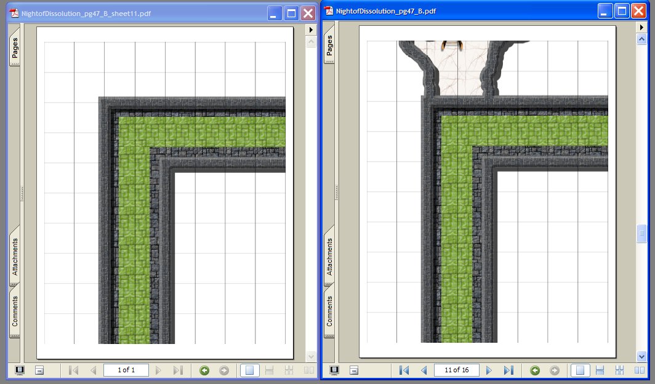
Task: Open Pages tab in left PDF window
Action: point(14,46)
